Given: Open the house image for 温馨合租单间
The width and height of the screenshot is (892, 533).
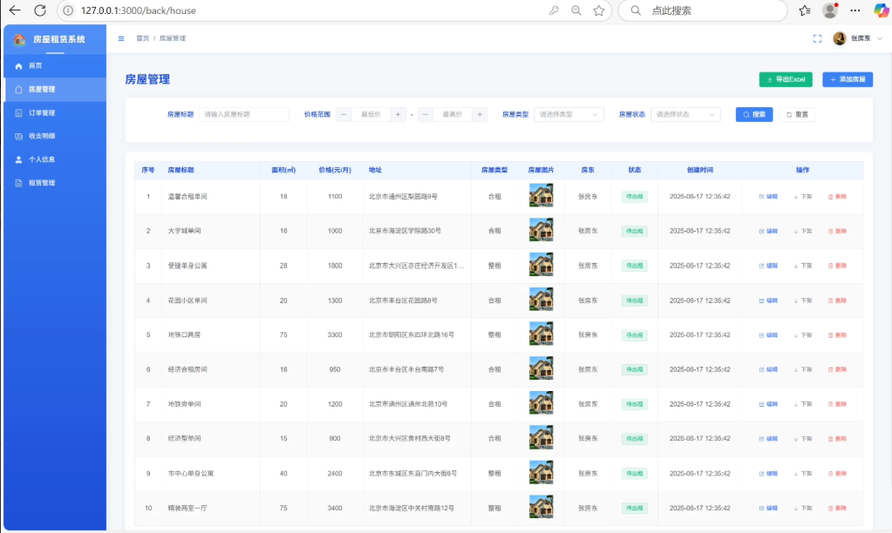Looking at the screenshot, I should click(541, 195).
